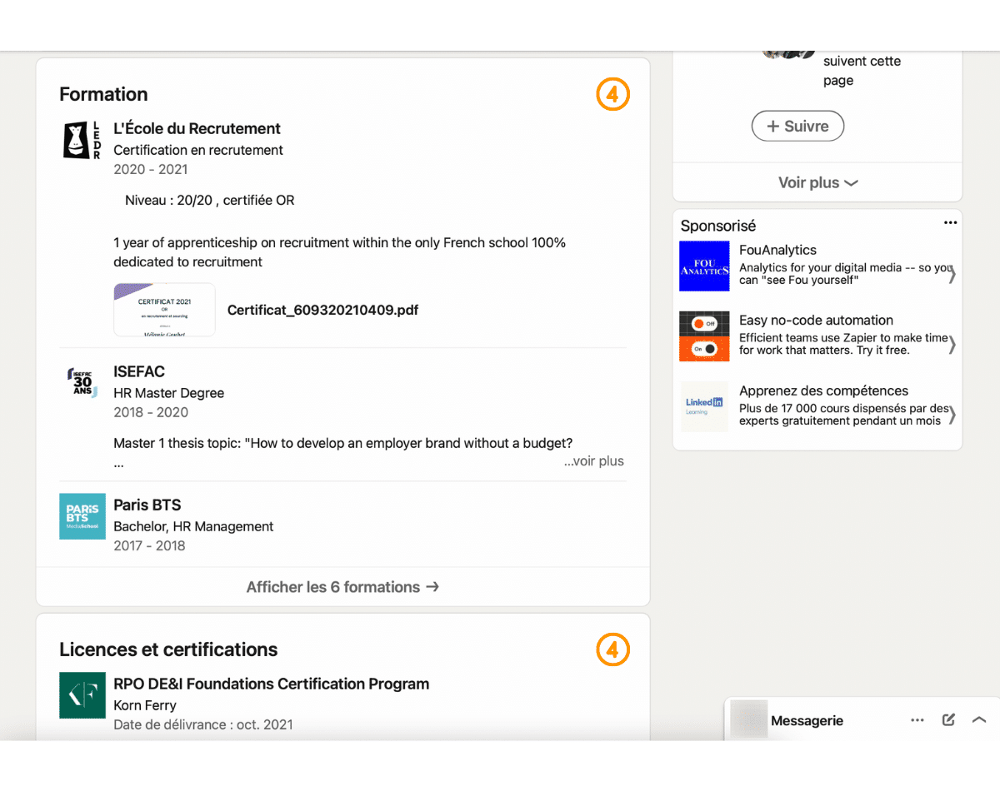1000x791 pixels.
Task: Click the FouAnalytics ad logo
Action: point(704,266)
